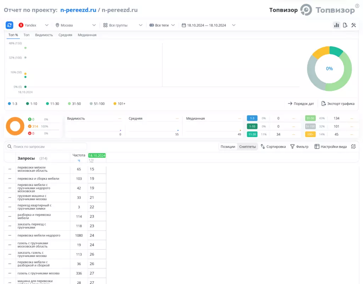
Task: Click the dash icon beside 'перевозка и сборка мебели'
Action: click(x=10, y=179)
